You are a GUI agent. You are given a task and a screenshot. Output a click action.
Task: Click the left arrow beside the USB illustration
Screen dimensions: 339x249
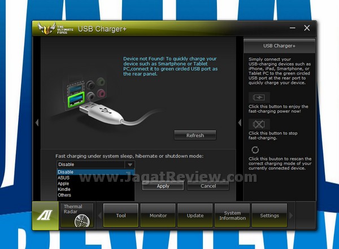tap(37, 123)
